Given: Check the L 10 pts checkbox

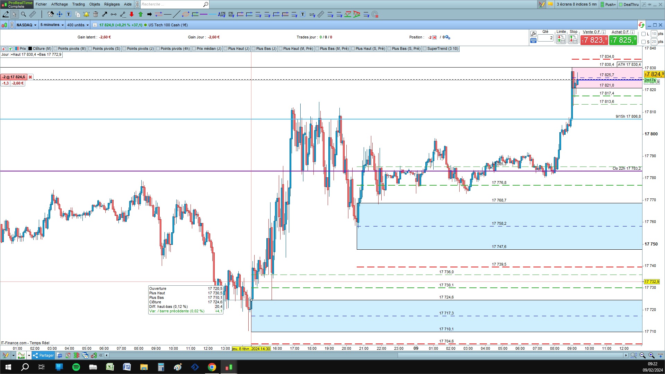Looking at the screenshot, I should coord(644,34).
